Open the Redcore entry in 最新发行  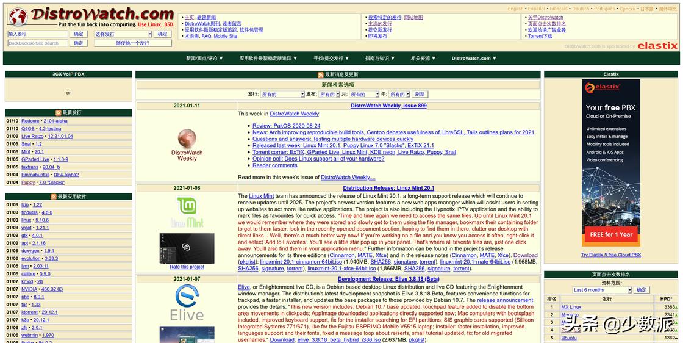pos(30,121)
